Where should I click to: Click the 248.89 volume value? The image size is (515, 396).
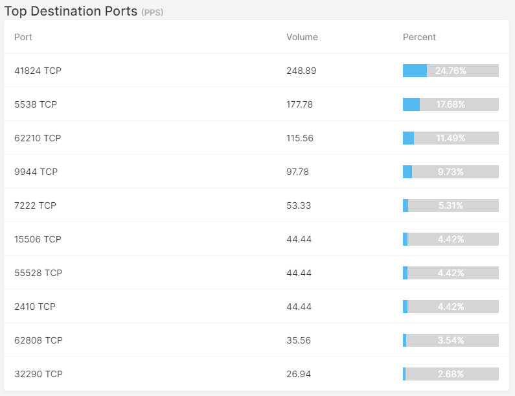click(x=301, y=71)
